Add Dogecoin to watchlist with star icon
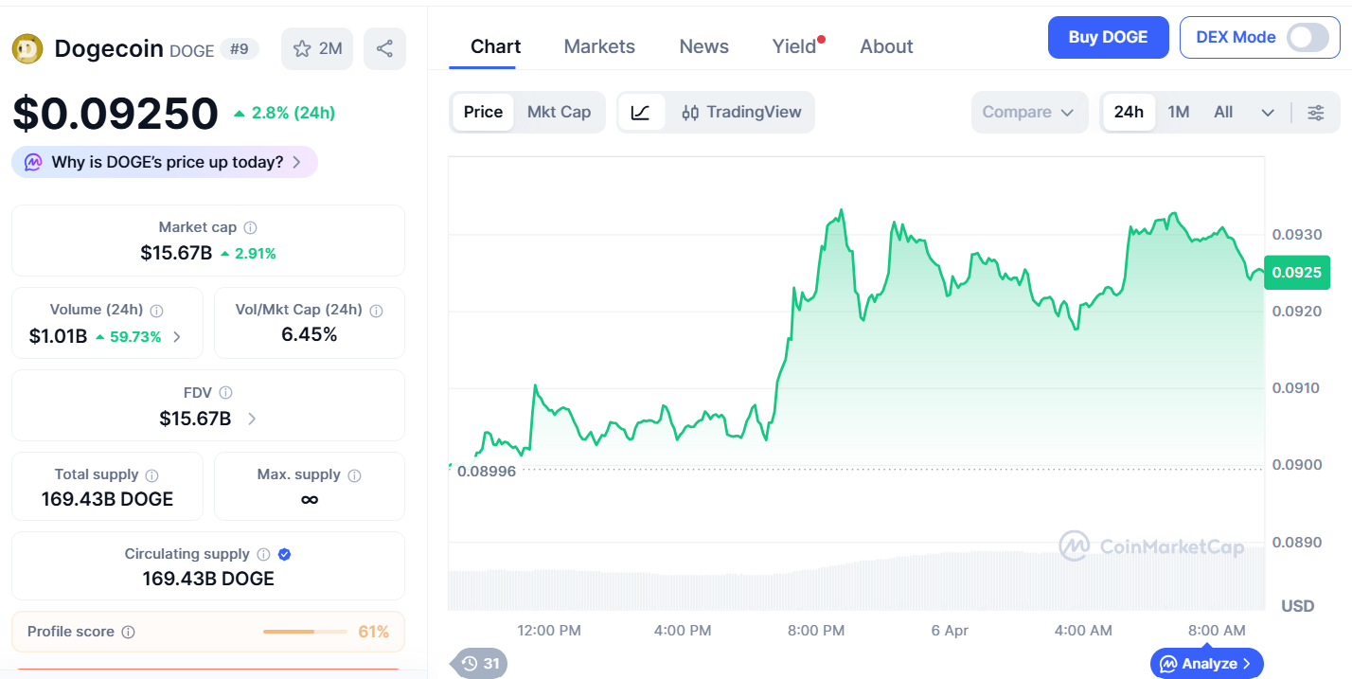Viewport: 1352px width, 679px height. [317, 48]
